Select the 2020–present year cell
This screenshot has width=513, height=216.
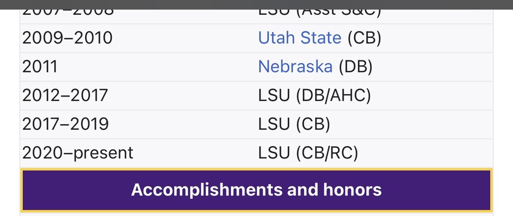pos(77,152)
